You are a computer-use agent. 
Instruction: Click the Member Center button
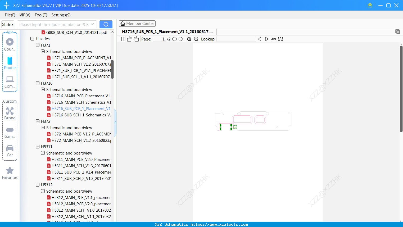(x=137, y=23)
